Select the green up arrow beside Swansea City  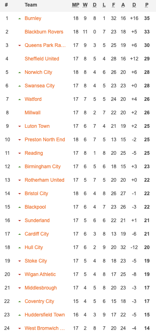point(20,86)
